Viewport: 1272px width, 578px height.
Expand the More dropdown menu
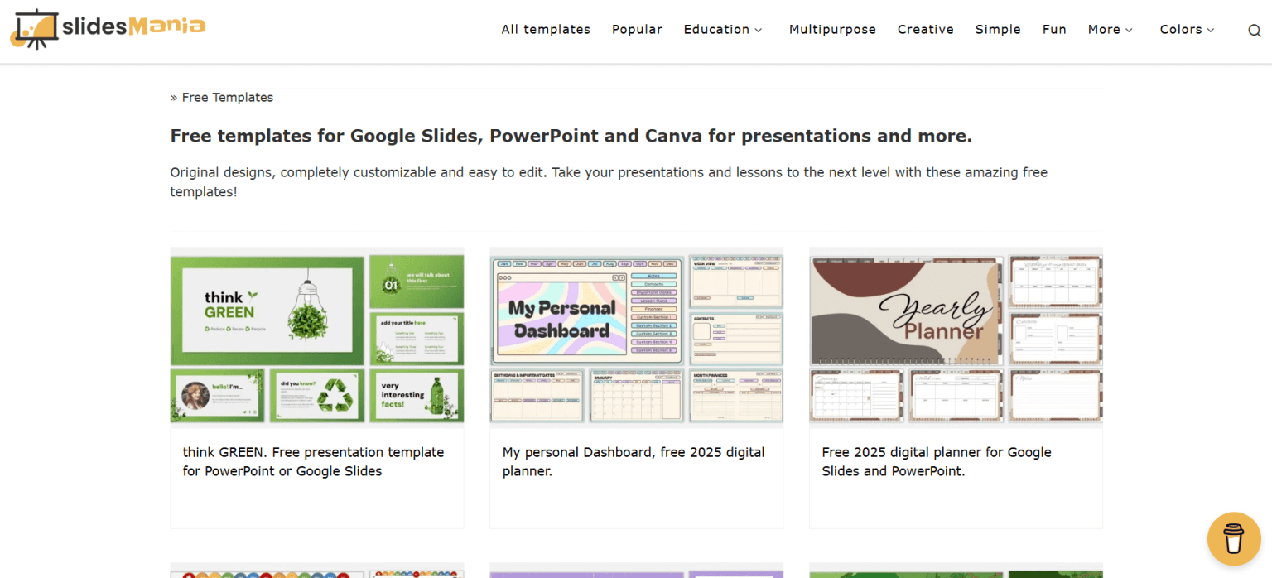click(x=1111, y=30)
